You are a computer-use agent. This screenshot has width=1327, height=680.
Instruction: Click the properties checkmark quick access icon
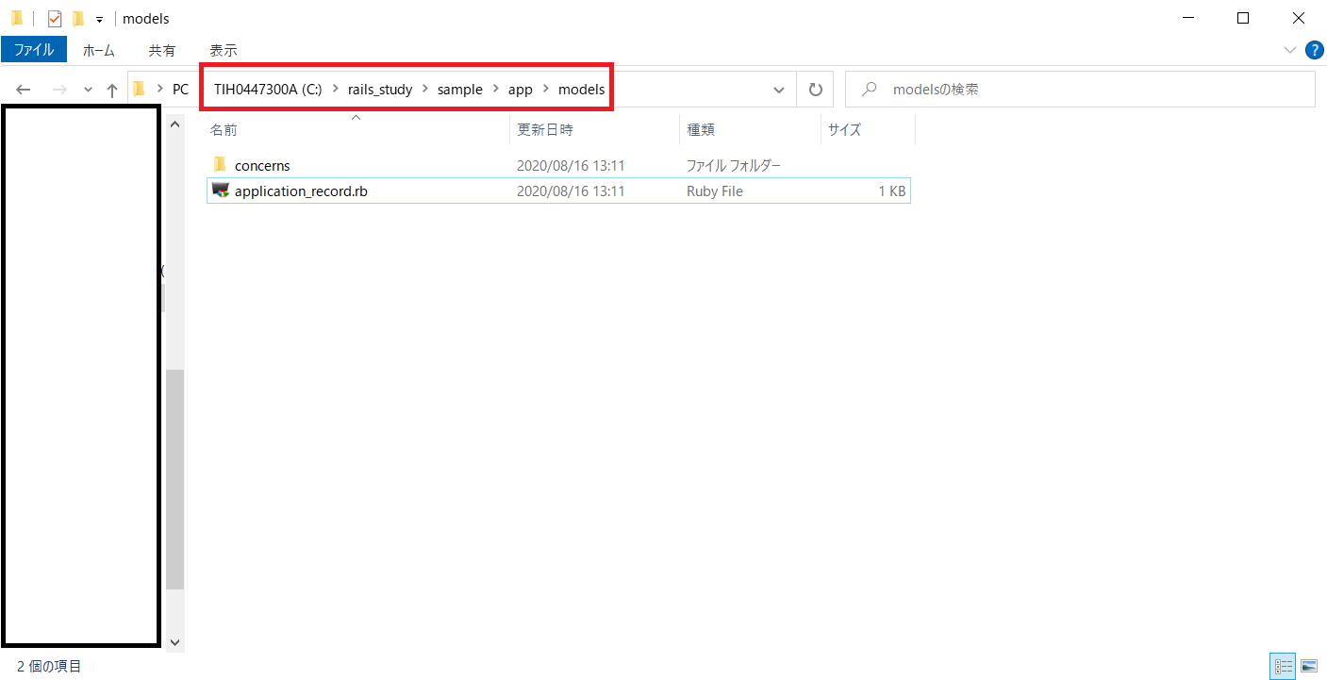pos(55,18)
